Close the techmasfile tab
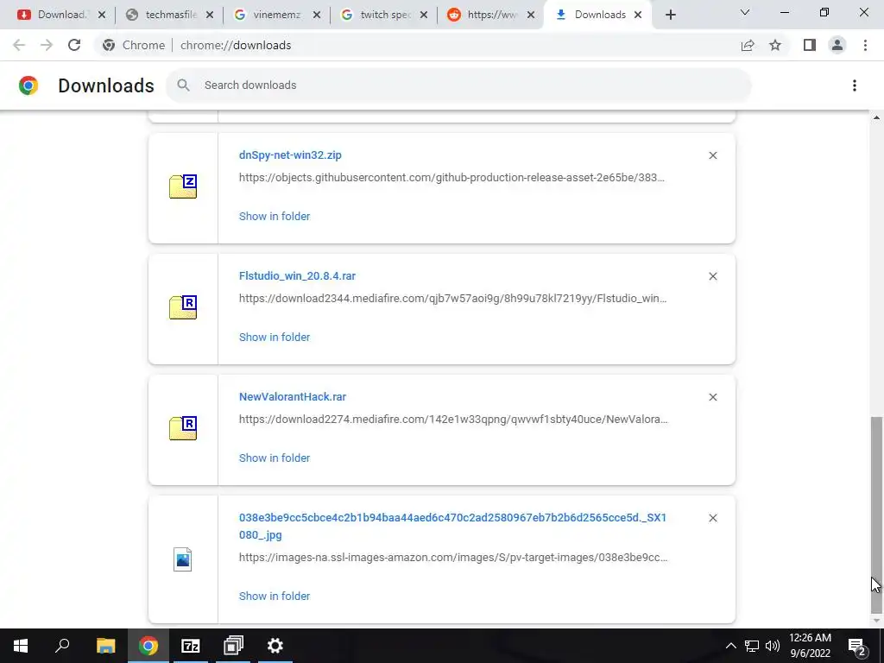Image resolution: width=884 pixels, height=663 pixels. pos(209,15)
